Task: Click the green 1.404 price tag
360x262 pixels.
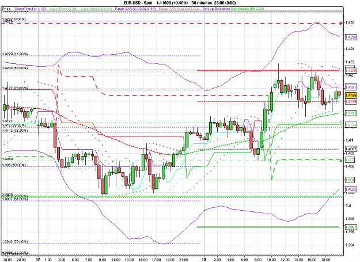Action: coord(350,180)
